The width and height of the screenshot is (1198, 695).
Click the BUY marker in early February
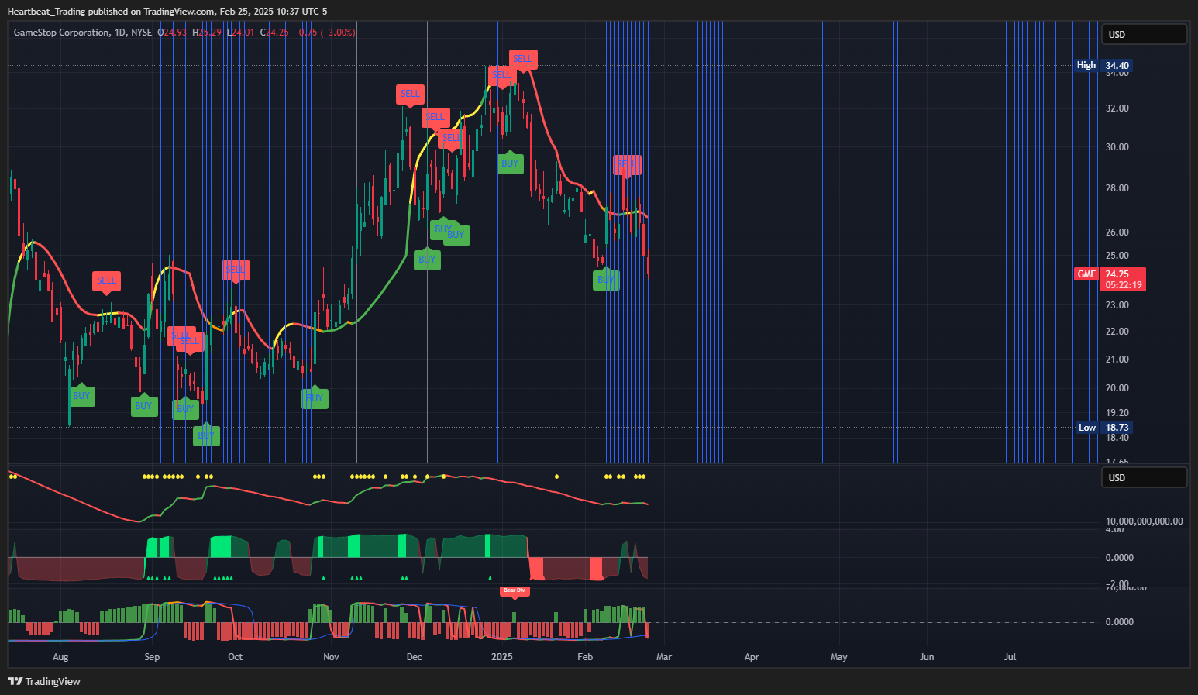(x=606, y=280)
